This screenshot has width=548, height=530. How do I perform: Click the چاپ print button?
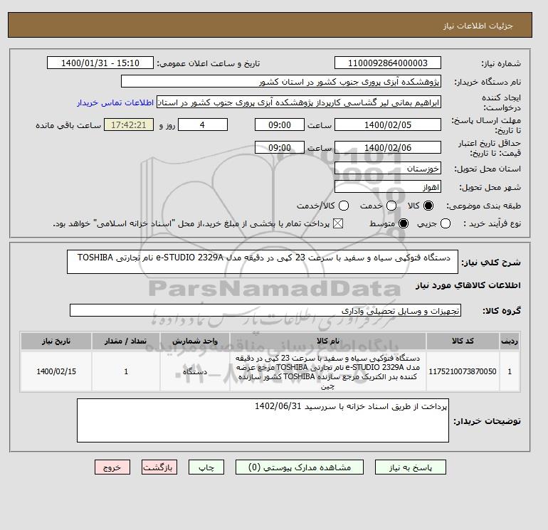206,467
